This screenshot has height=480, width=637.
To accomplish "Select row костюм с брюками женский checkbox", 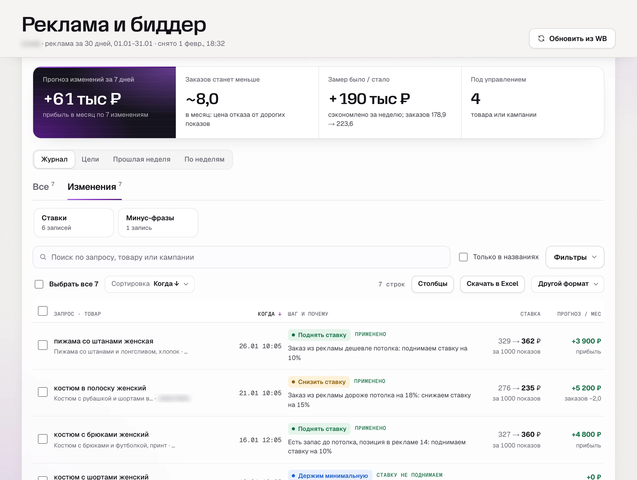I will 43,439.
